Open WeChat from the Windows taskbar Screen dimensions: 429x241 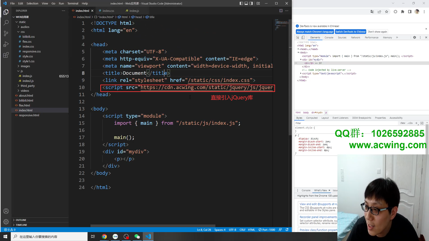137,237
